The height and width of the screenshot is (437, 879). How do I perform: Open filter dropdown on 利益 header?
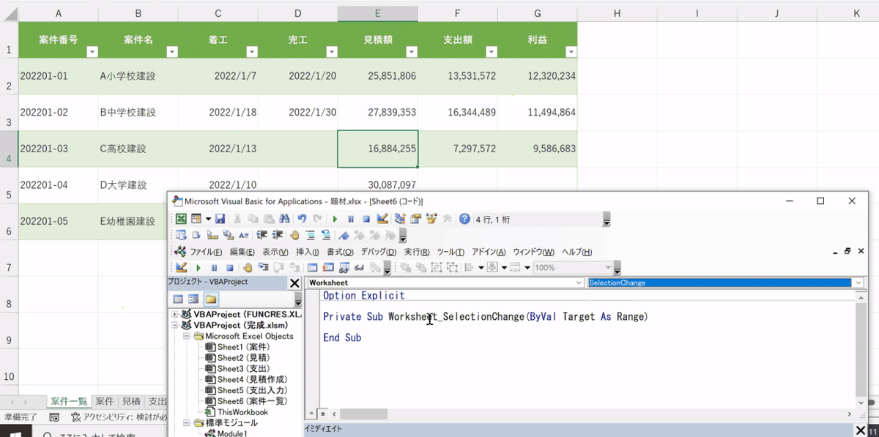coord(571,52)
